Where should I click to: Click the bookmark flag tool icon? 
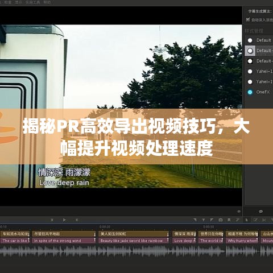tap(229, 220)
